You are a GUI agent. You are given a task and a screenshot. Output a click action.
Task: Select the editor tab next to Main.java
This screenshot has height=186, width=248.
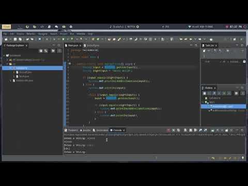click(x=91, y=45)
